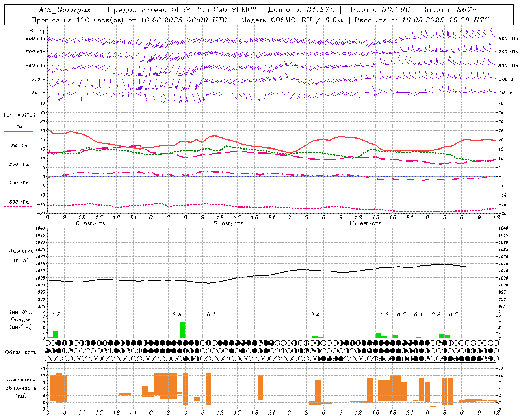Image resolution: width=520 pixels, height=416 pixels.
Task: Click the Давление pressure panel label
Action: coord(21,251)
